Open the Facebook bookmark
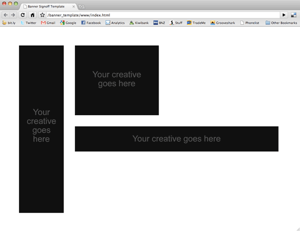The image size is (300, 231). tap(91, 23)
